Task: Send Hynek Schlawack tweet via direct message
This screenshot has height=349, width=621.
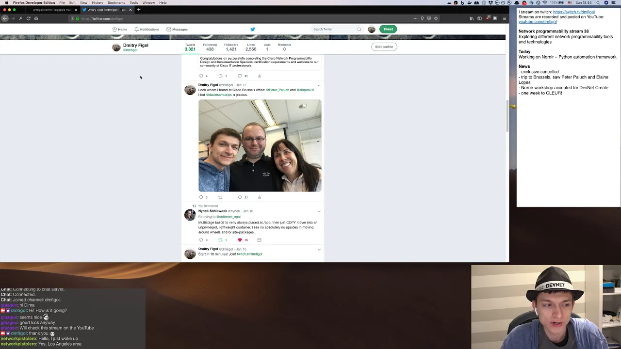Action: 259,240
